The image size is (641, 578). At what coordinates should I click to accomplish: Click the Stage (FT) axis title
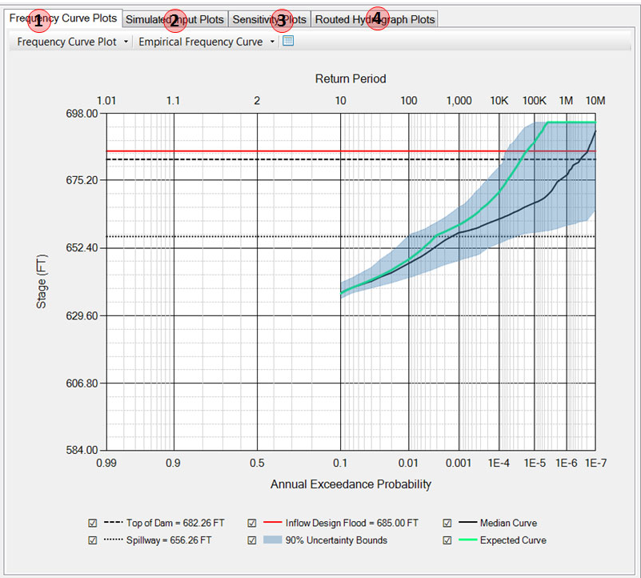(42, 282)
